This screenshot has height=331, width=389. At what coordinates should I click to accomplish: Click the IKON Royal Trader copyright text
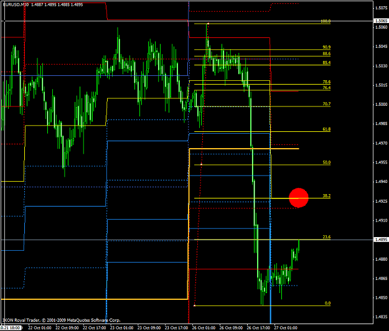click(61, 320)
